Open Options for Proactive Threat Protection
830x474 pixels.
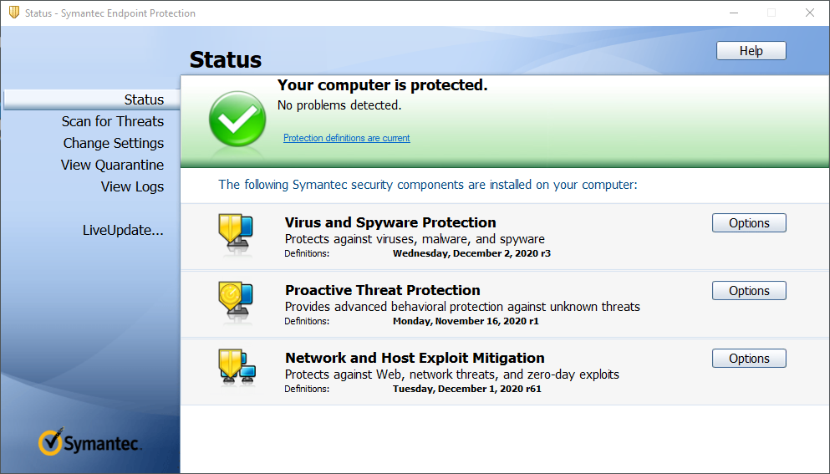tap(749, 291)
